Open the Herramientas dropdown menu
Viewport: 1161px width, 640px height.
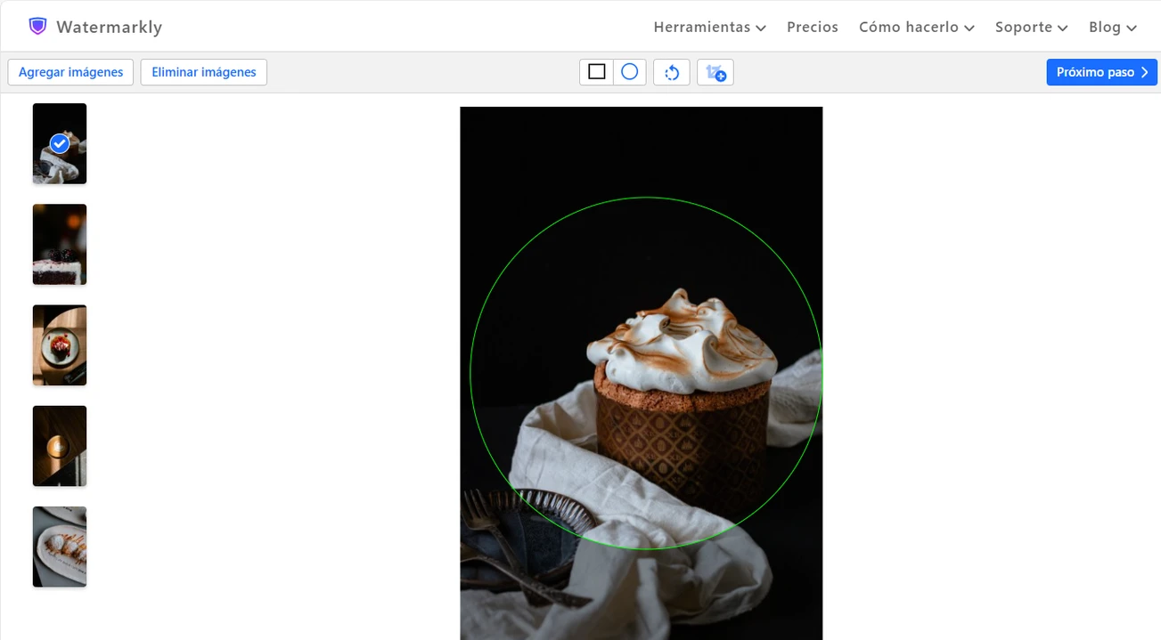click(709, 27)
